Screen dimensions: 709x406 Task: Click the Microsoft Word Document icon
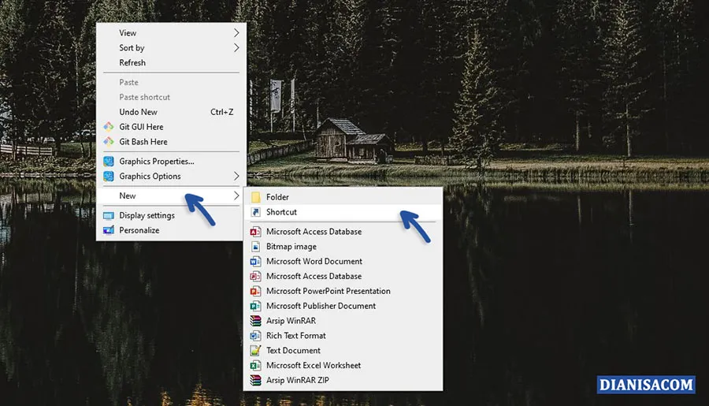pyautogui.click(x=255, y=262)
